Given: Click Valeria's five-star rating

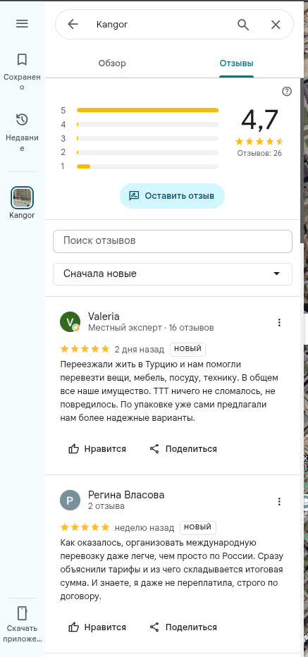Looking at the screenshot, I should pos(85,349).
